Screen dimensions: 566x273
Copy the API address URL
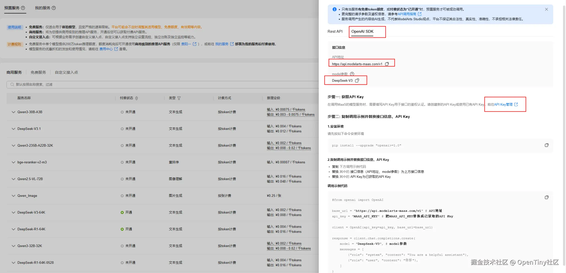coord(387,64)
